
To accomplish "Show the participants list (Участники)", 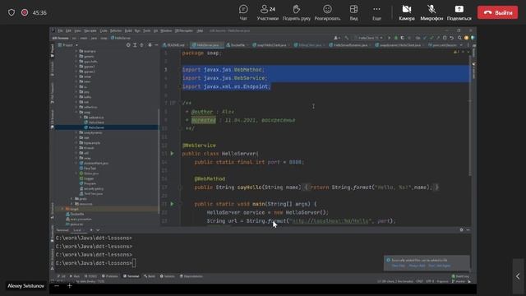I will [267, 13].
